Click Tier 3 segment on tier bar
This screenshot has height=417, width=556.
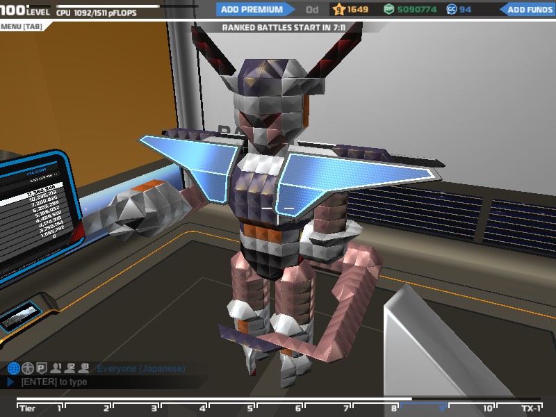pos(136,408)
